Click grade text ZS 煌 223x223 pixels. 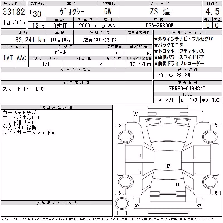tap(160, 12)
